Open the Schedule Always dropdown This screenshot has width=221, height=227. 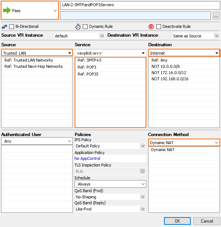pos(110,184)
